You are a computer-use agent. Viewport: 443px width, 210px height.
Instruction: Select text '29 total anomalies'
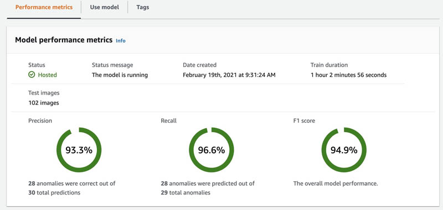coord(186,193)
